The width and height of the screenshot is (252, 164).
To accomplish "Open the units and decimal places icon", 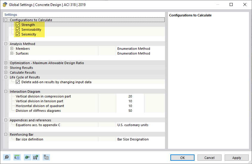I will 17,157.
